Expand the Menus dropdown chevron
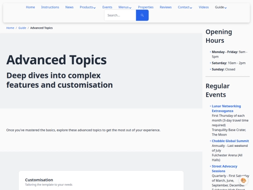 [130, 8]
